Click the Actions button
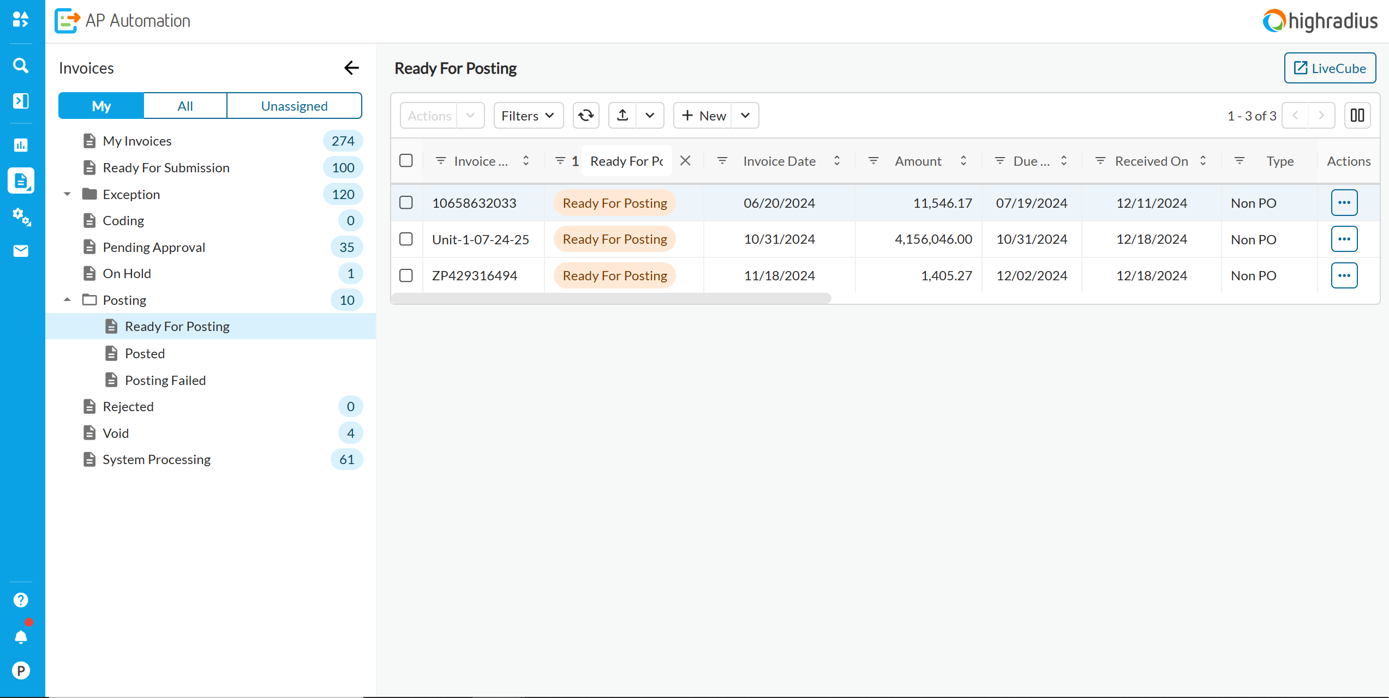The image size is (1389, 698). click(x=429, y=116)
